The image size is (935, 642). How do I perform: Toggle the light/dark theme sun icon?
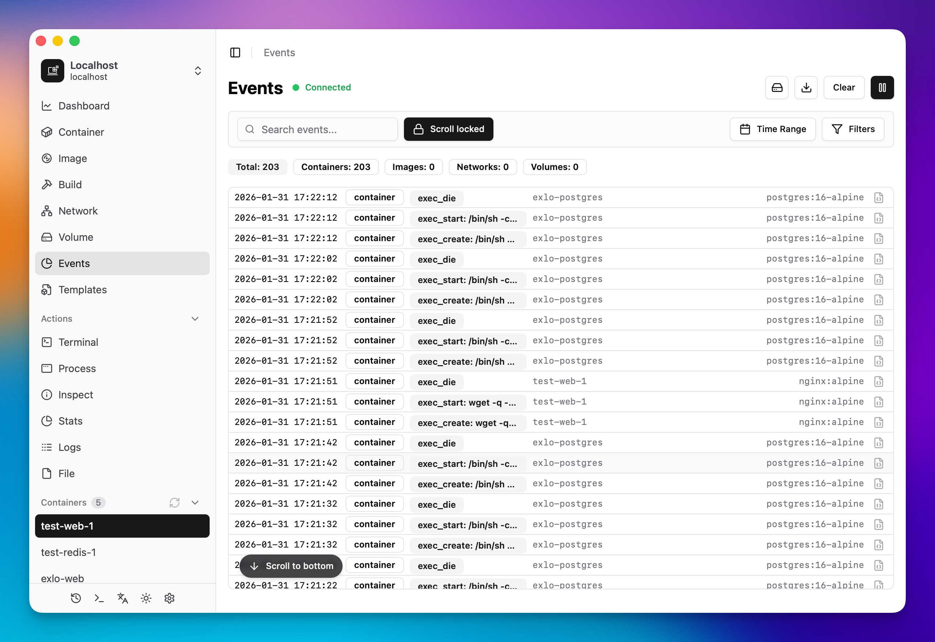[146, 598]
